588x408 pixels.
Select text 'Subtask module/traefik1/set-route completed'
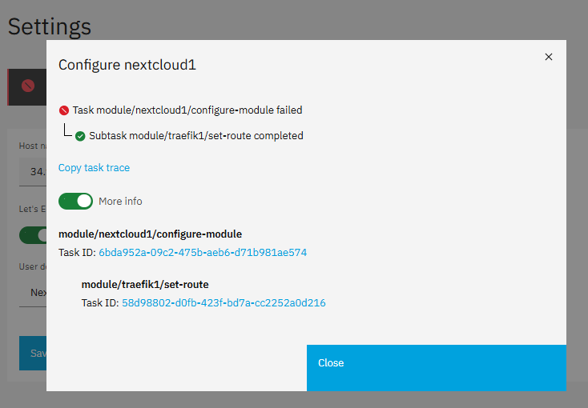[x=195, y=136]
